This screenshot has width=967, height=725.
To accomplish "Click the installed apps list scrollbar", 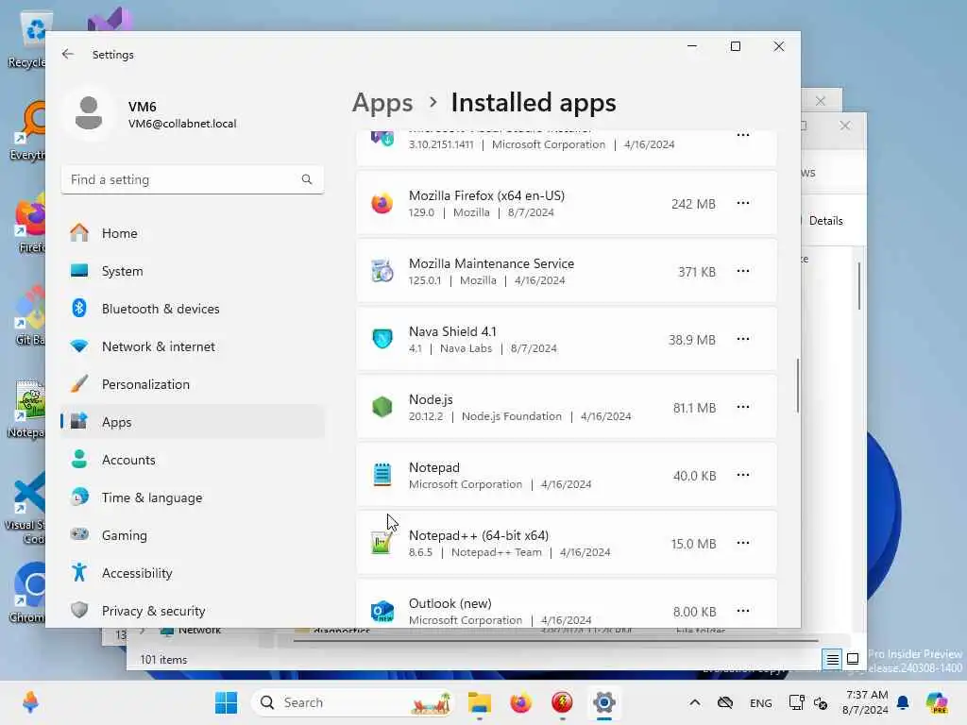I will [797, 385].
